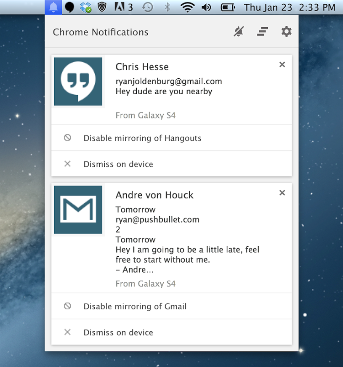Close Chris Hesse's notification with its X

pyautogui.click(x=282, y=64)
